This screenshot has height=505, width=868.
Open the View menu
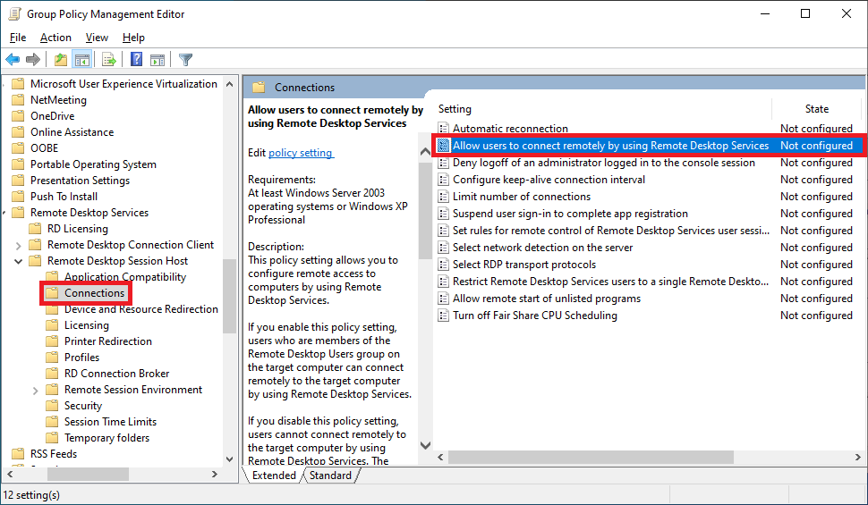tap(97, 38)
